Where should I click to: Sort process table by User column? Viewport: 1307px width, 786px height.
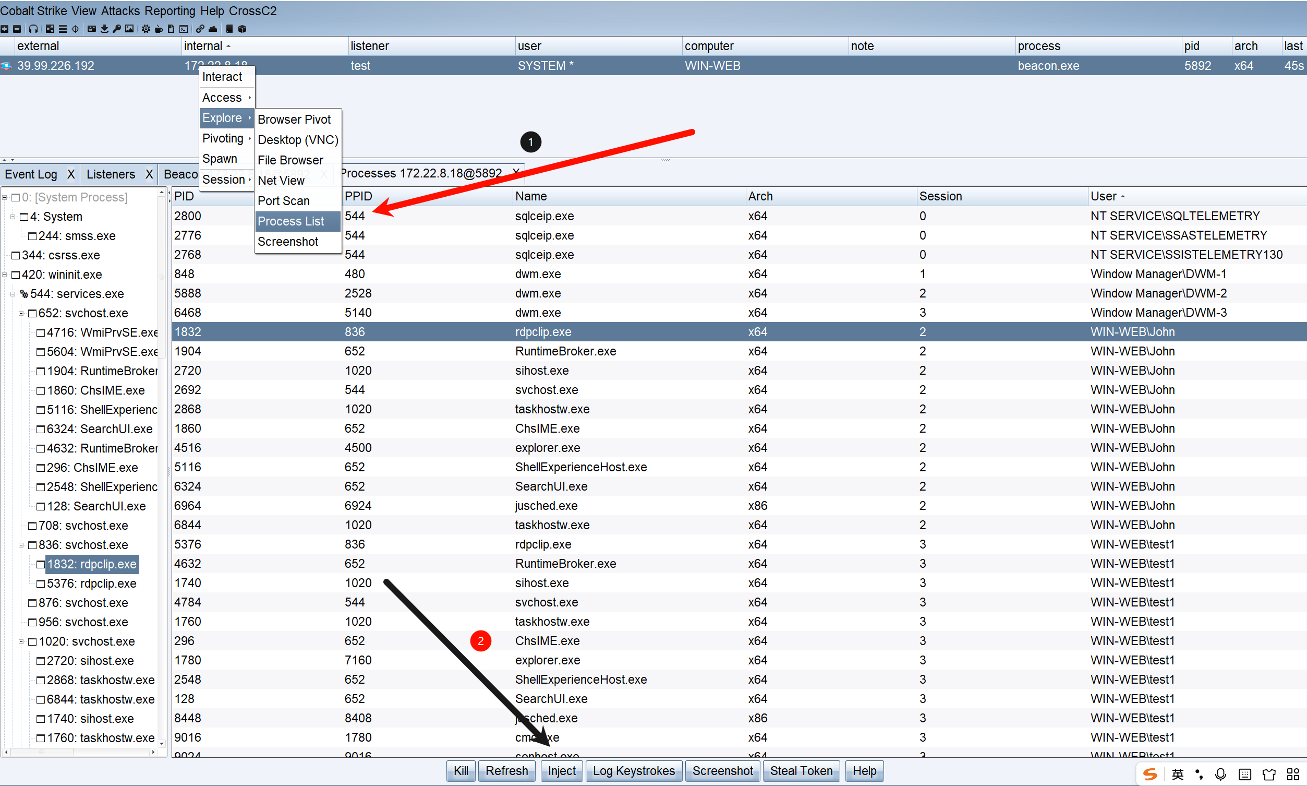pos(1103,196)
